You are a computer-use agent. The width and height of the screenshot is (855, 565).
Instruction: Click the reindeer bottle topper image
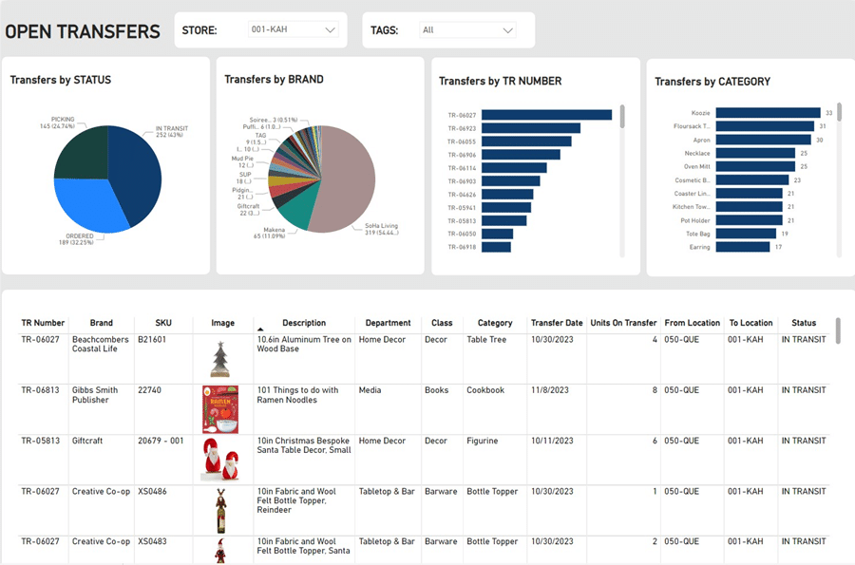tap(220, 510)
